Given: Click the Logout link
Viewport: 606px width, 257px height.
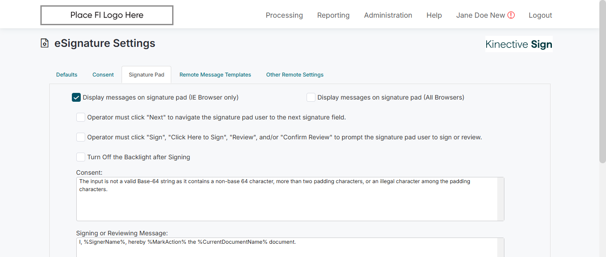Looking at the screenshot, I should [x=540, y=15].
